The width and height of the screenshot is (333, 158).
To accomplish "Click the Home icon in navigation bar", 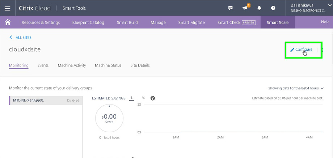I will click(x=8, y=22).
